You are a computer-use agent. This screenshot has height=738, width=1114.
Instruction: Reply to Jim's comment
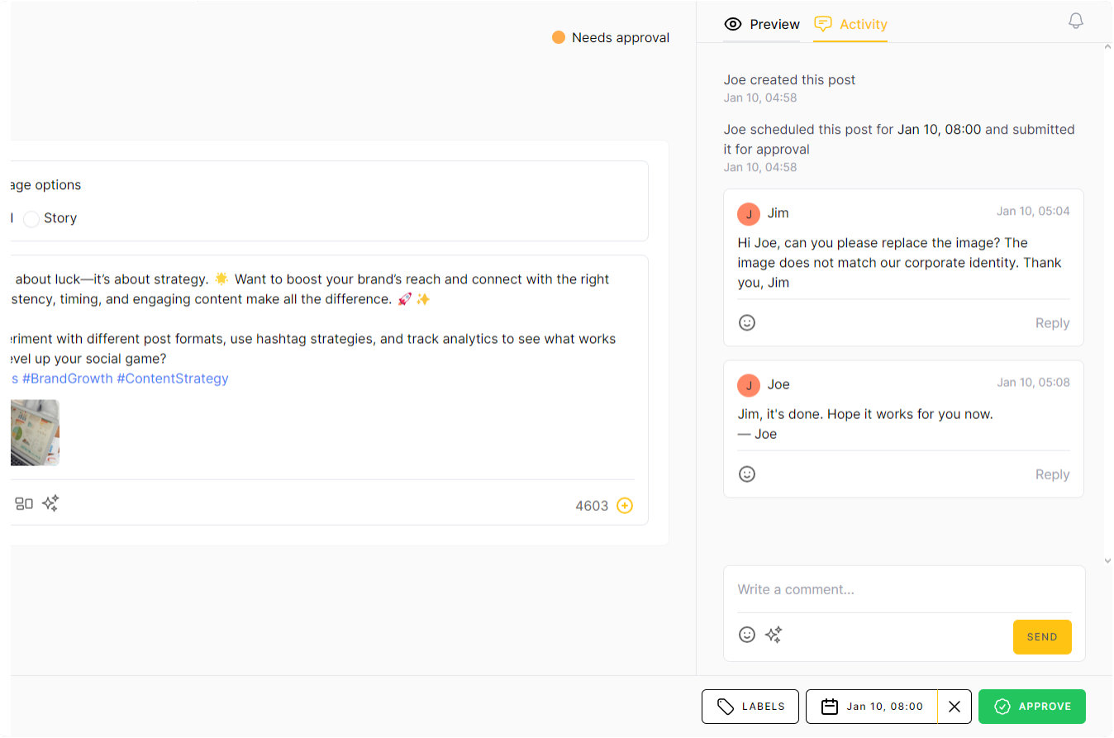tap(1052, 323)
